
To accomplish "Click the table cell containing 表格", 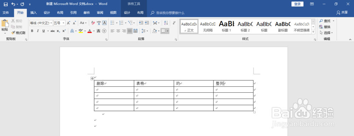I will (154, 84).
